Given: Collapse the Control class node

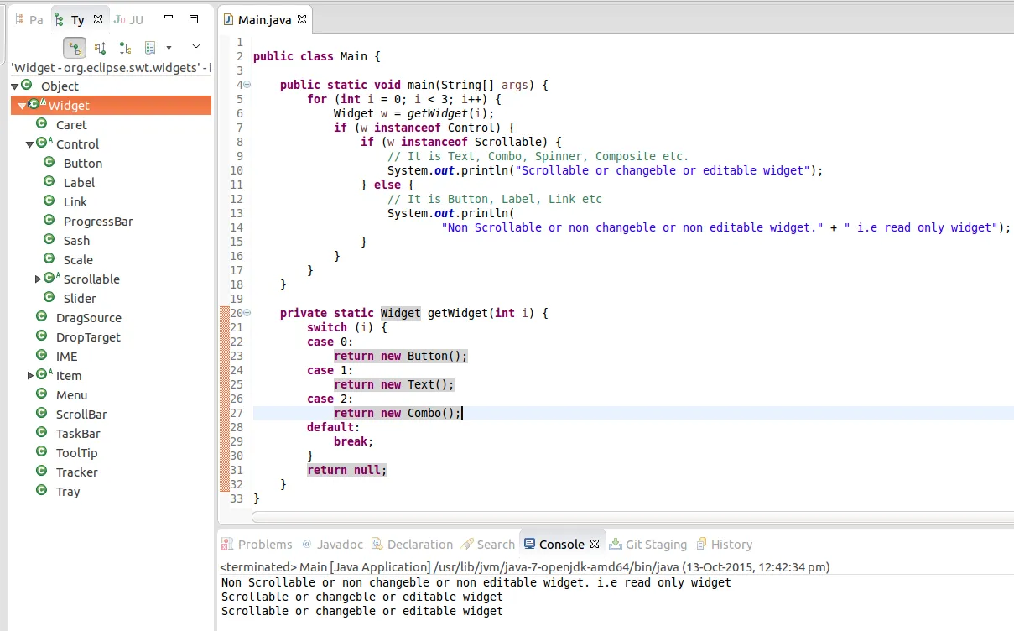Looking at the screenshot, I should (x=30, y=144).
